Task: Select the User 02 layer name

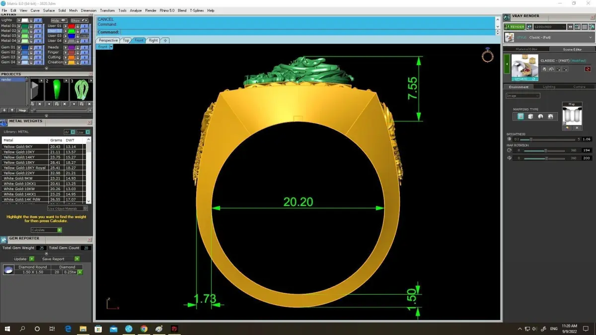Action: 55,31
